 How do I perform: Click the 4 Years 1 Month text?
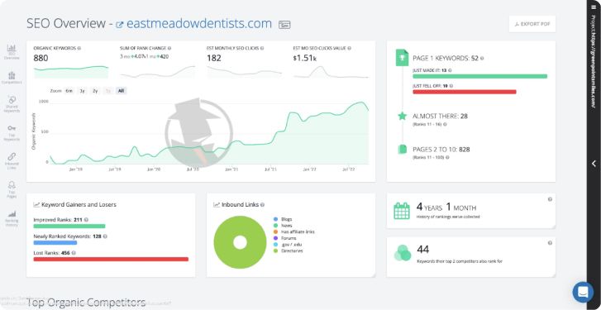coord(446,207)
